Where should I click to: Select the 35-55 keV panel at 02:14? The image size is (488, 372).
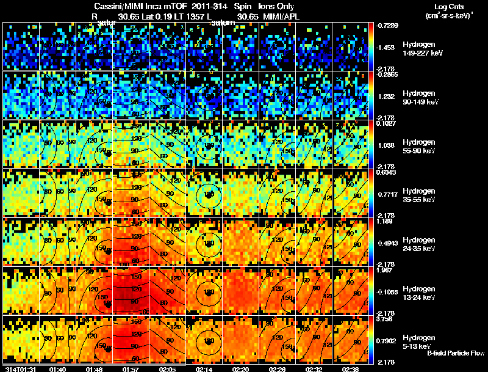click(x=204, y=193)
